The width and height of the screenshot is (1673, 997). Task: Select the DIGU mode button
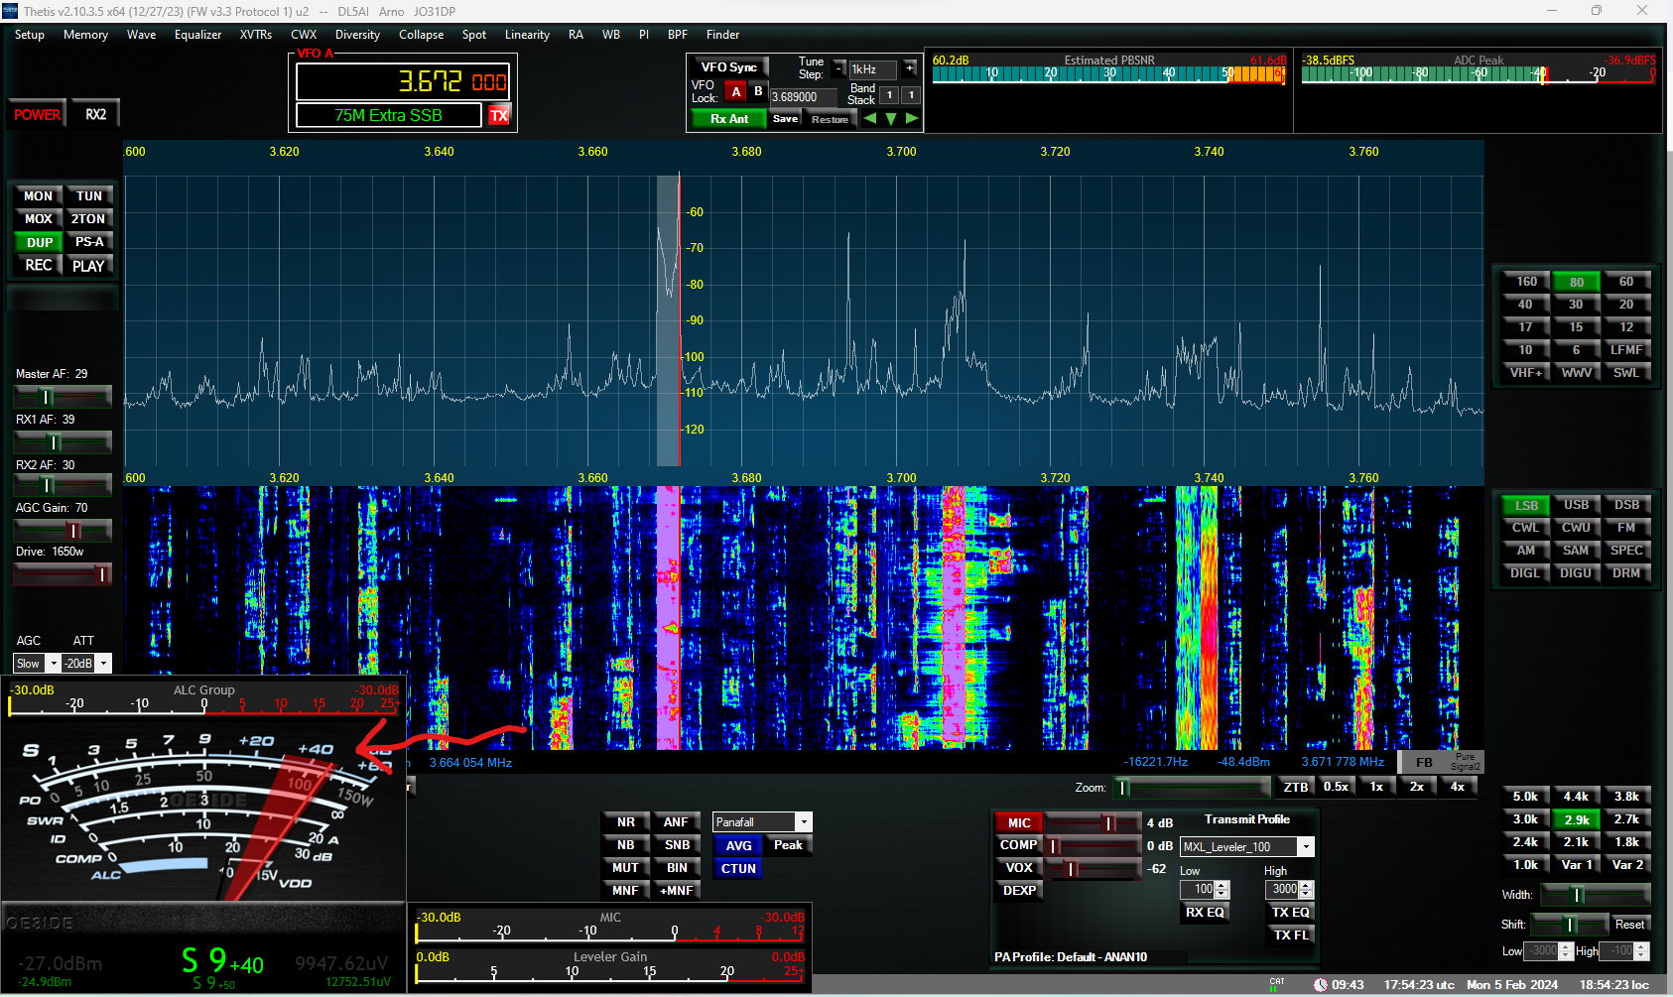coord(1576,572)
